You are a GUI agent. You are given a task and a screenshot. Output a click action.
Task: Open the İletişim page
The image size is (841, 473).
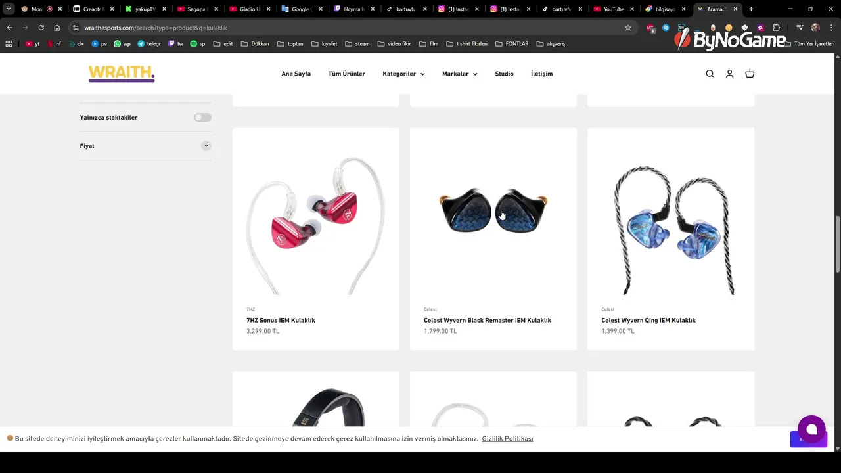pyautogui.click(x=542, y=74)
